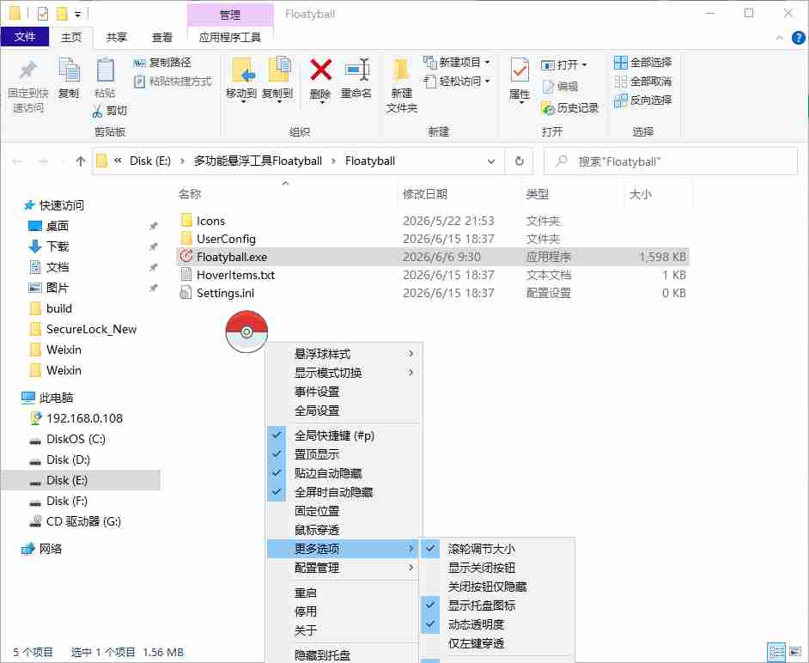809x663 pixels.
Task: Open the 轻松访问 dropdown
Action: [x=458, y=82]
